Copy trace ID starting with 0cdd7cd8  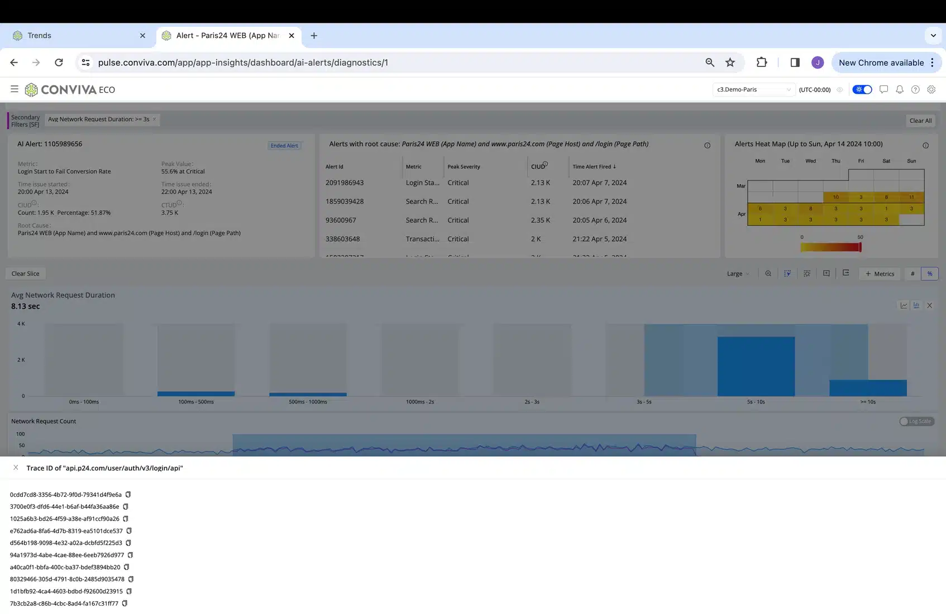[x=128, y=495]
